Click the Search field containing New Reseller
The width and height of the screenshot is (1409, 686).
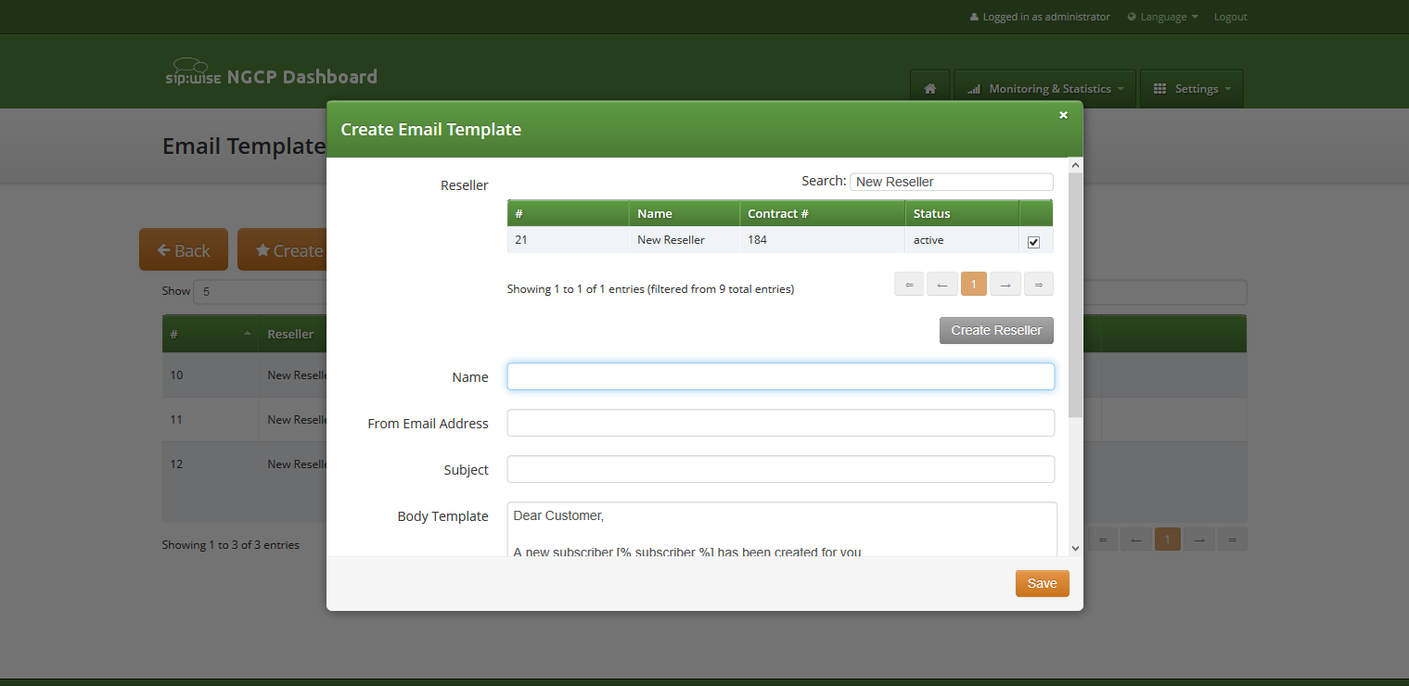click(951, 181)
